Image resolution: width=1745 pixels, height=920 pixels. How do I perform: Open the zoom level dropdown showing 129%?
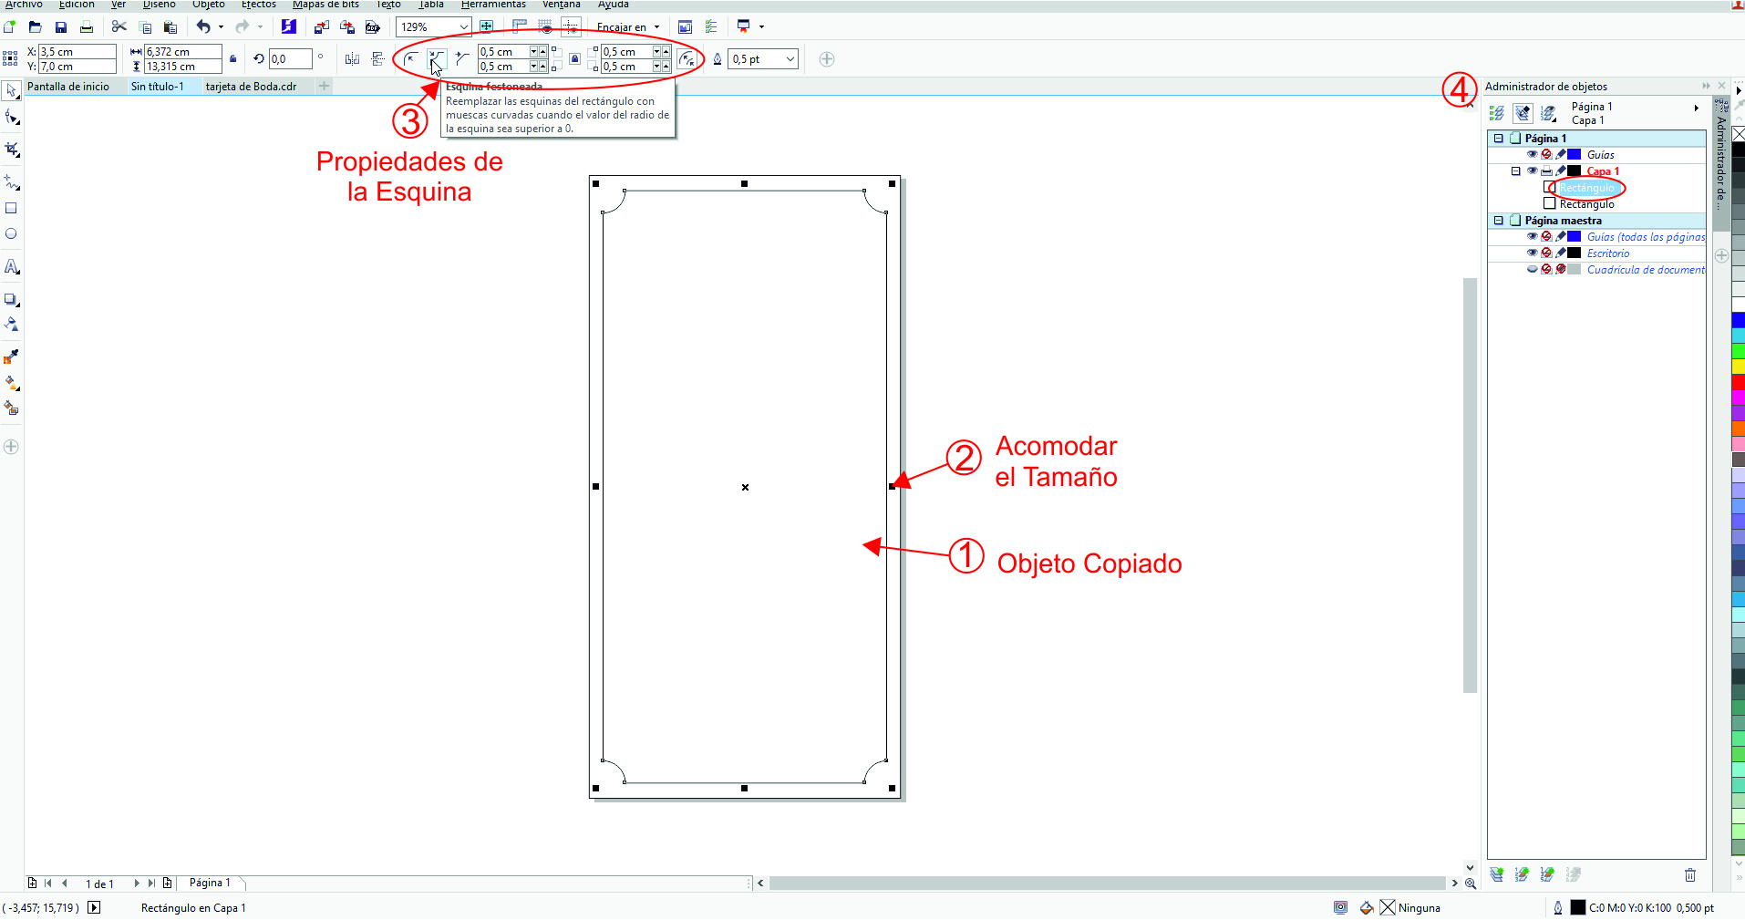pyautogui.click(x=464, y=26)
